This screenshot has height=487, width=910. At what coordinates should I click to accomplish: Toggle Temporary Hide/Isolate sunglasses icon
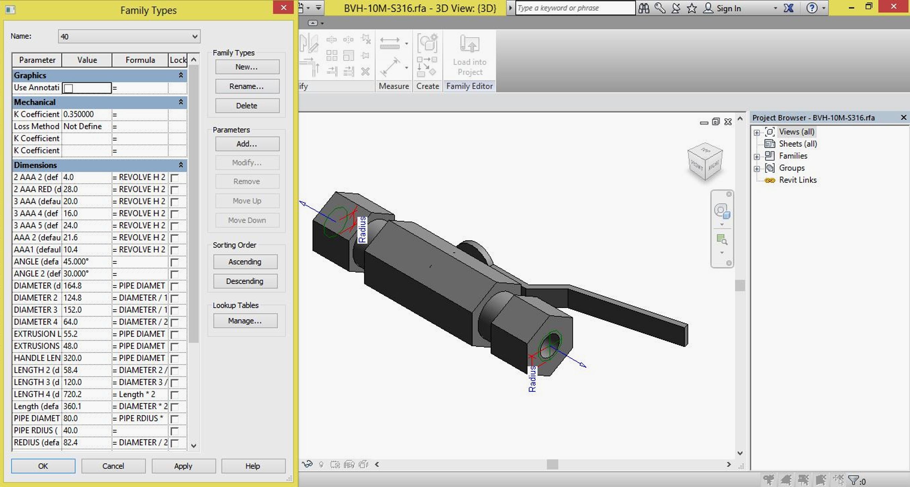pos(307,464)
